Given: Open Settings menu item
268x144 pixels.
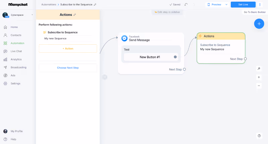Looking at the screenshot, I should pos(15,83).
